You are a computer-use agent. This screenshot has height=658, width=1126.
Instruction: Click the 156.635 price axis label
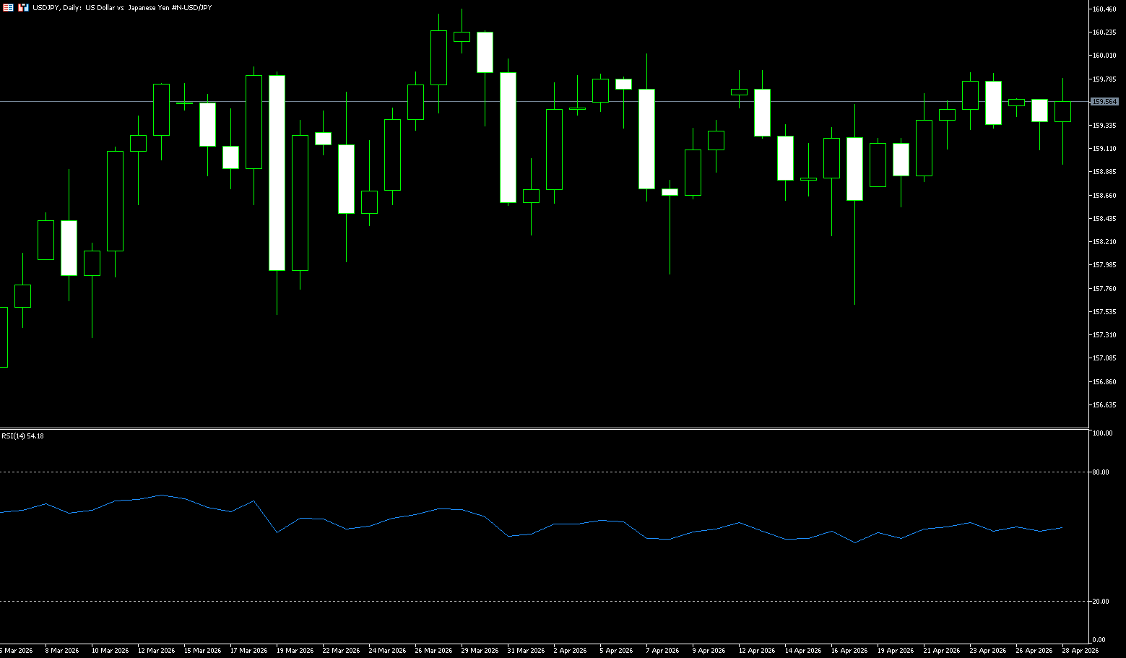(1104, 405)
